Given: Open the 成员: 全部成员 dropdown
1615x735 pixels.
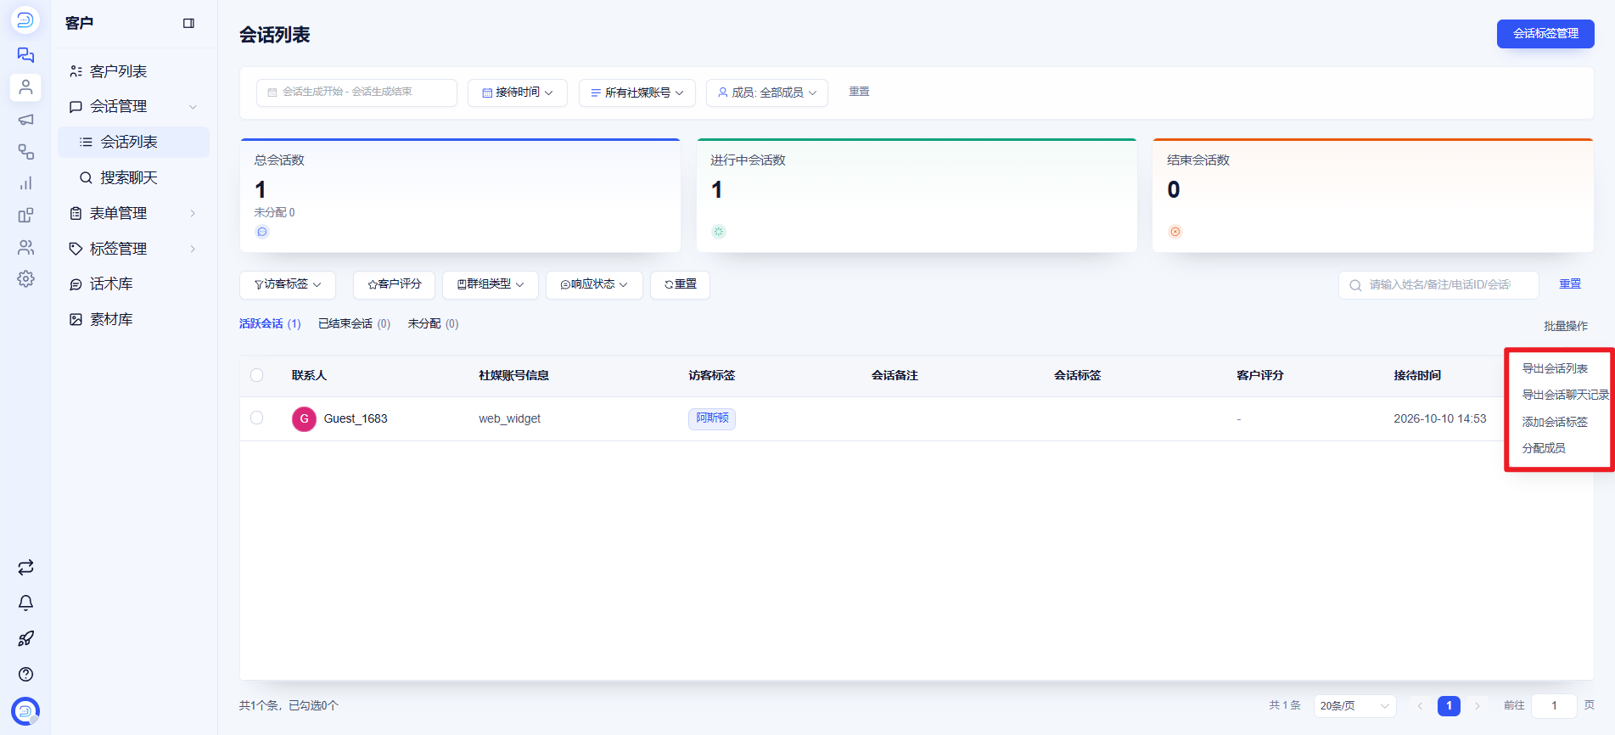Looking at the screenshot, I should coord(767,93).
